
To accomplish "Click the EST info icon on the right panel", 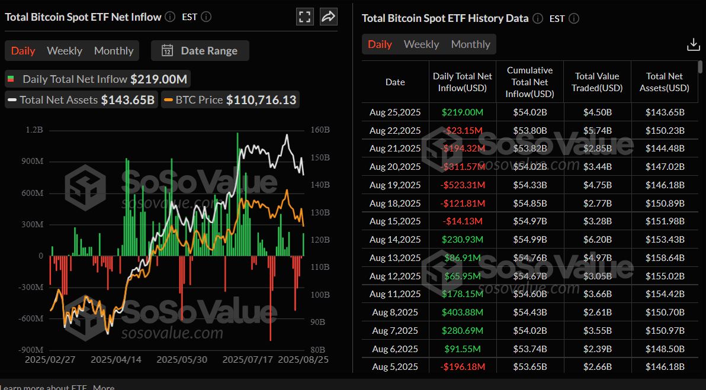I will point(574,18).
